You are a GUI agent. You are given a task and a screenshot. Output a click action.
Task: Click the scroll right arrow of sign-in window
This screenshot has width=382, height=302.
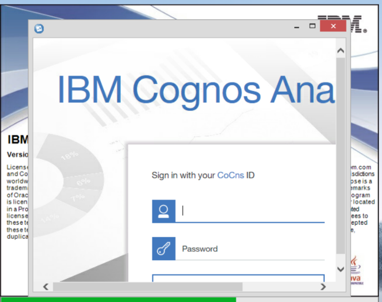coord(323,287)
